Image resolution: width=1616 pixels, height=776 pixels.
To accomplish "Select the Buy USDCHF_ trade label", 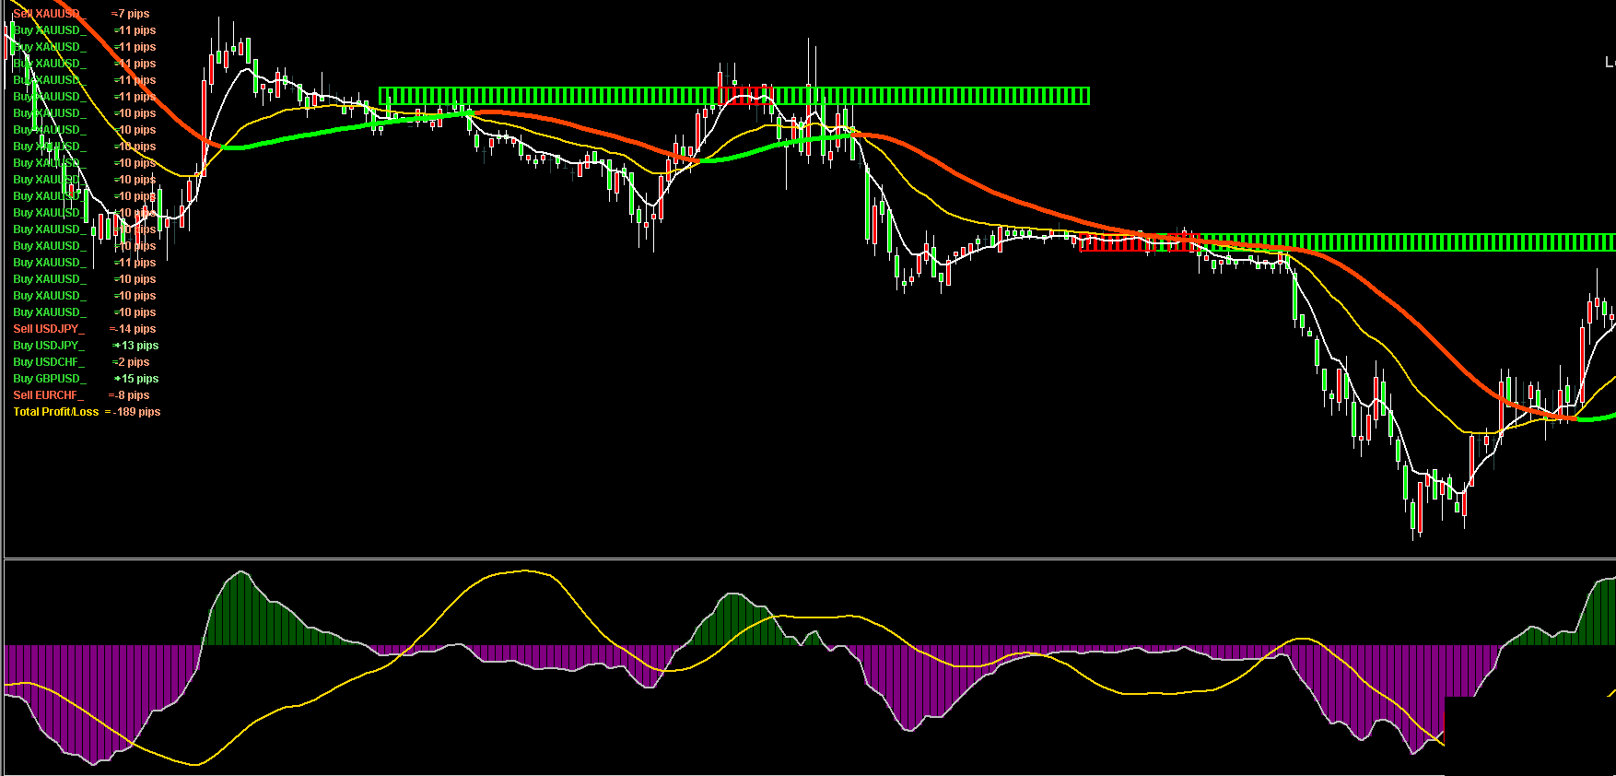I will tap(49, 362).
